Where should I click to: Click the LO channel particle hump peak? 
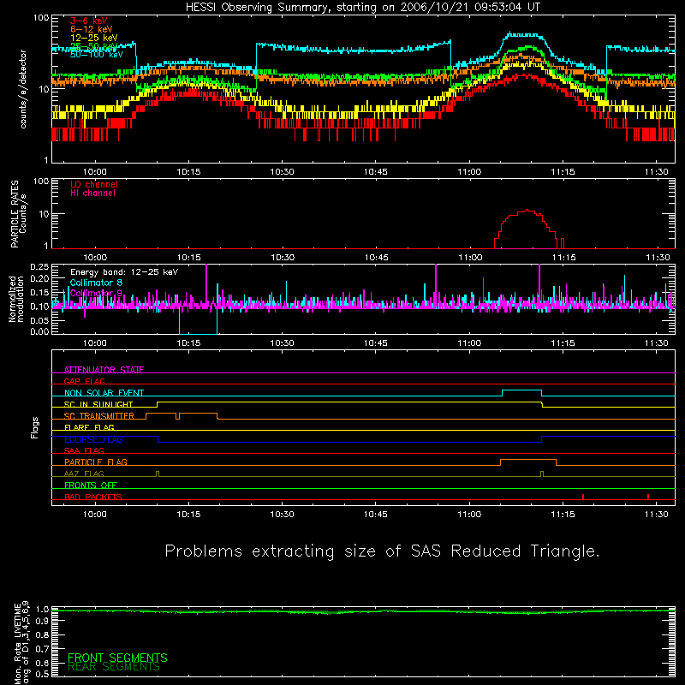527,210
